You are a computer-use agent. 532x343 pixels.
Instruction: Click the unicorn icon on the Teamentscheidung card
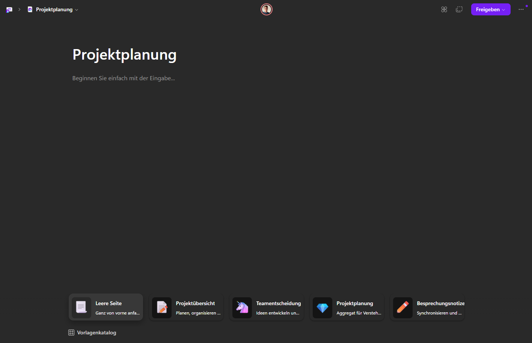[x=242, y=307]
